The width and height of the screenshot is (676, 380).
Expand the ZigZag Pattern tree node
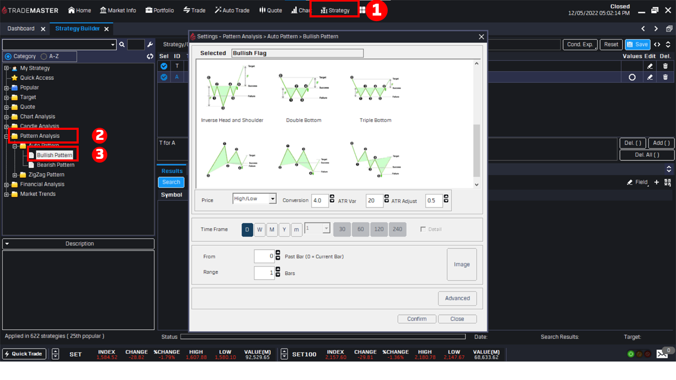point(15,175)
